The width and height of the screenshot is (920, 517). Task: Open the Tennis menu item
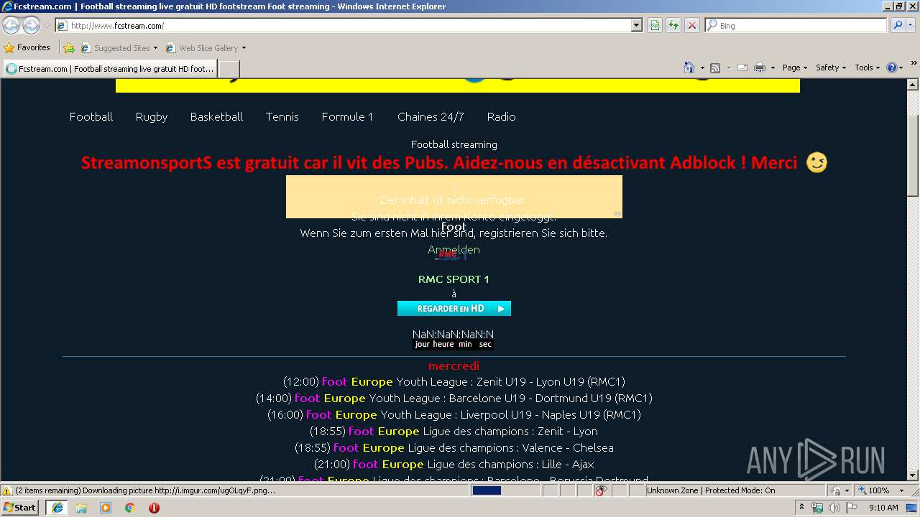(x=282, y=116)
